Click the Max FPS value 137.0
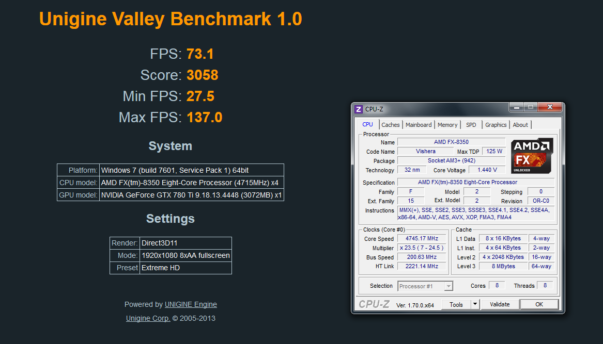 click(x=205, y=118)
